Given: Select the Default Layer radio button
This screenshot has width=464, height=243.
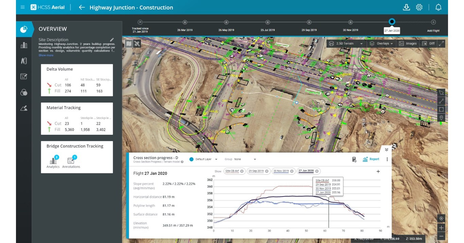Looking at the screenshot, I should (191, 159).
